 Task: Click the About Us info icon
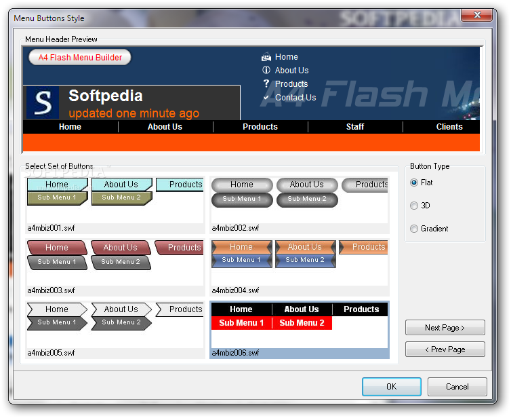[x=266, y=70]
